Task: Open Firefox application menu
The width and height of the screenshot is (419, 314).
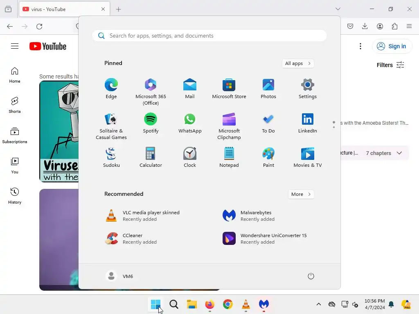Action: tap(409, 26)
